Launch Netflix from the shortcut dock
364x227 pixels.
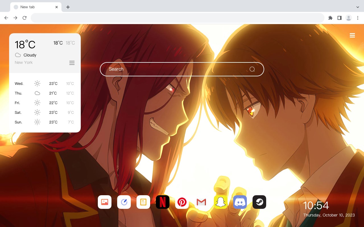[163, 202]
